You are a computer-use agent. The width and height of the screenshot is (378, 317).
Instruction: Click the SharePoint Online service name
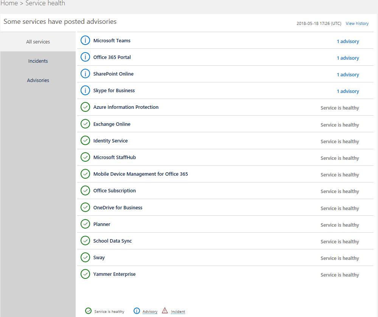coord(113,74)
